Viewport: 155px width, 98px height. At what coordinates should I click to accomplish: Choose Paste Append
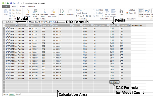point(15,10)
